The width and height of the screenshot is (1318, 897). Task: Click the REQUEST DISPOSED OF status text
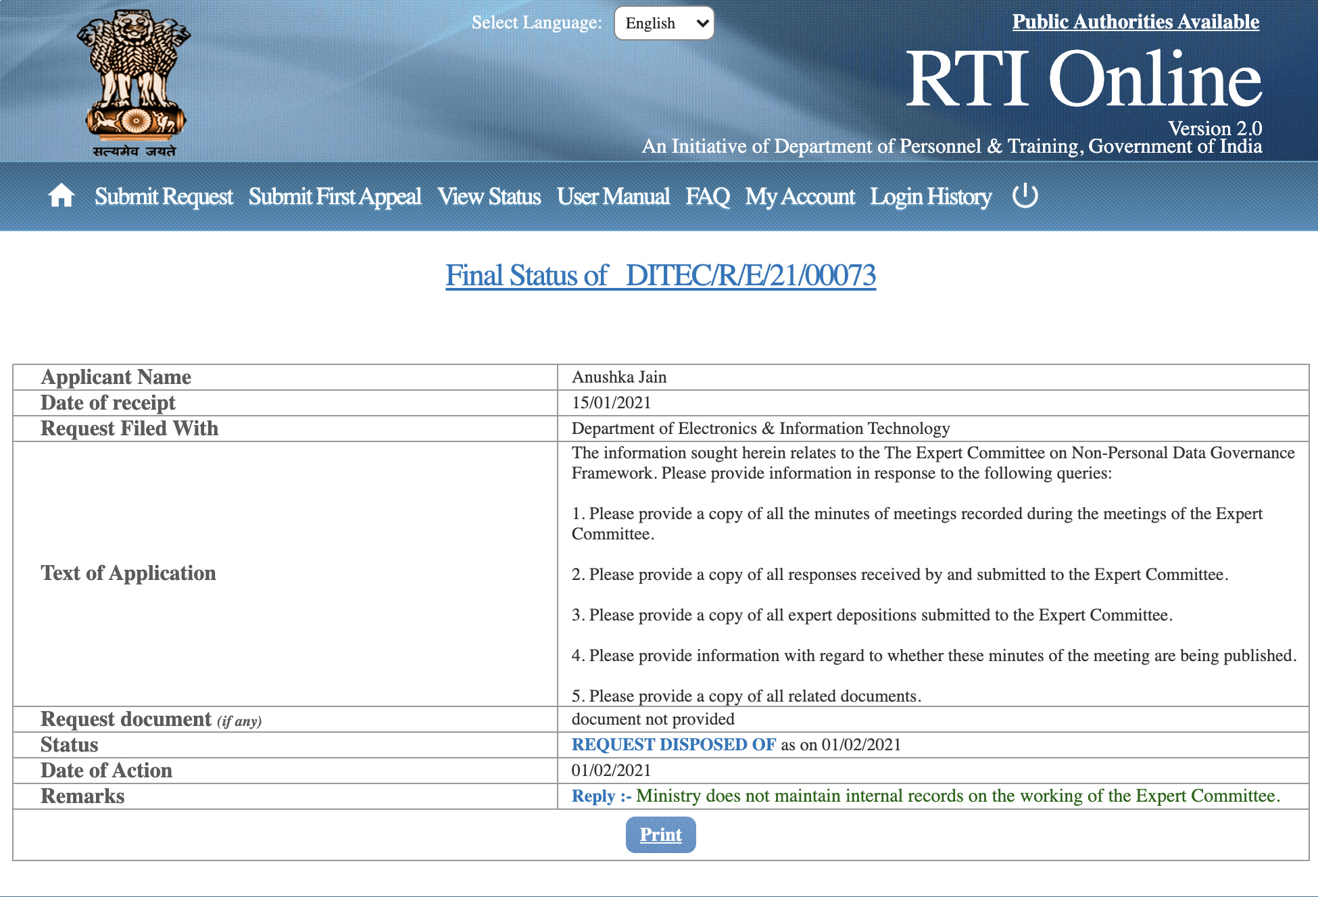pyautogui.click(x=673, y=744)
